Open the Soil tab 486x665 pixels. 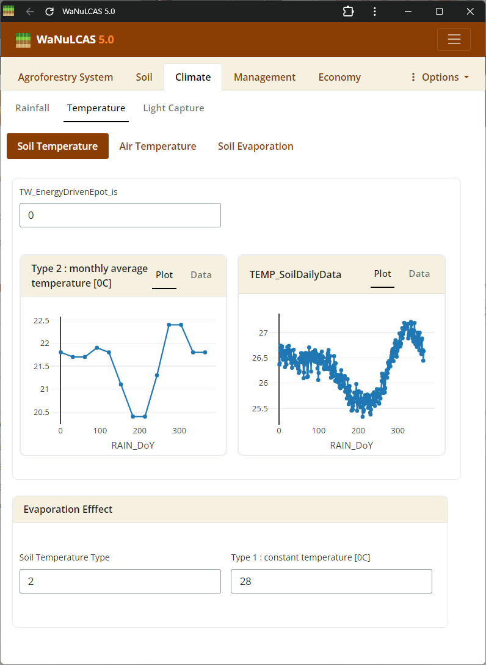pyautogui.click(x=144, y=77)
